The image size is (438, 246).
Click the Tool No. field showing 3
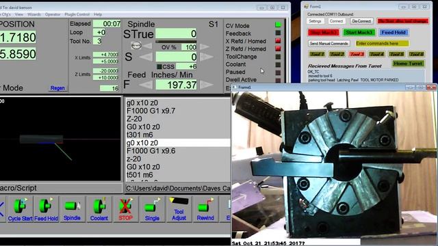point(97,41)
